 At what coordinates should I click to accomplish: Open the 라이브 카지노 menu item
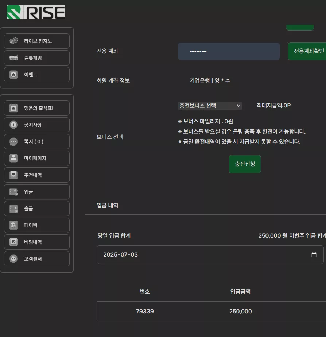[x=37, y=41]
